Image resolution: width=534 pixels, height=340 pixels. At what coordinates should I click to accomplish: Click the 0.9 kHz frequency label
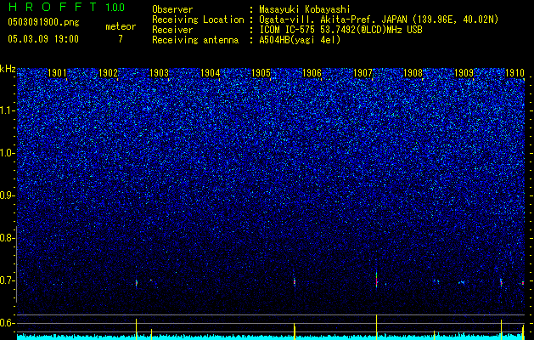click(x=8, y=195)
